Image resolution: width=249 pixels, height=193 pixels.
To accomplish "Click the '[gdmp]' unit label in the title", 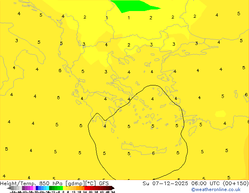I will click(x=75, y=184).
